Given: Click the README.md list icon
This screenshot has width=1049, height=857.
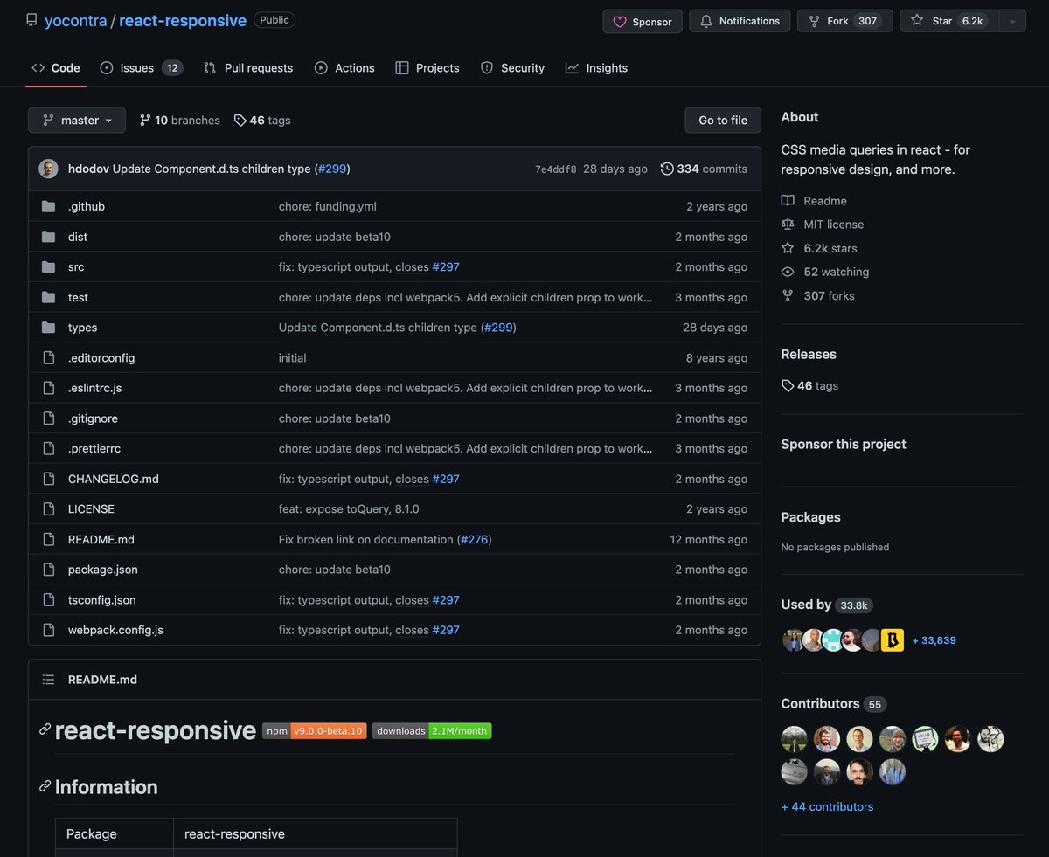Looking at the screenshot, I should click(x=48, y=679).
